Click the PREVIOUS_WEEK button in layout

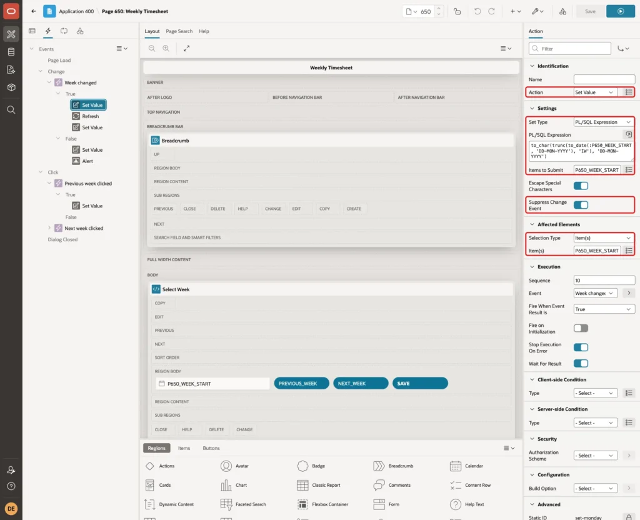coord(301,383)
